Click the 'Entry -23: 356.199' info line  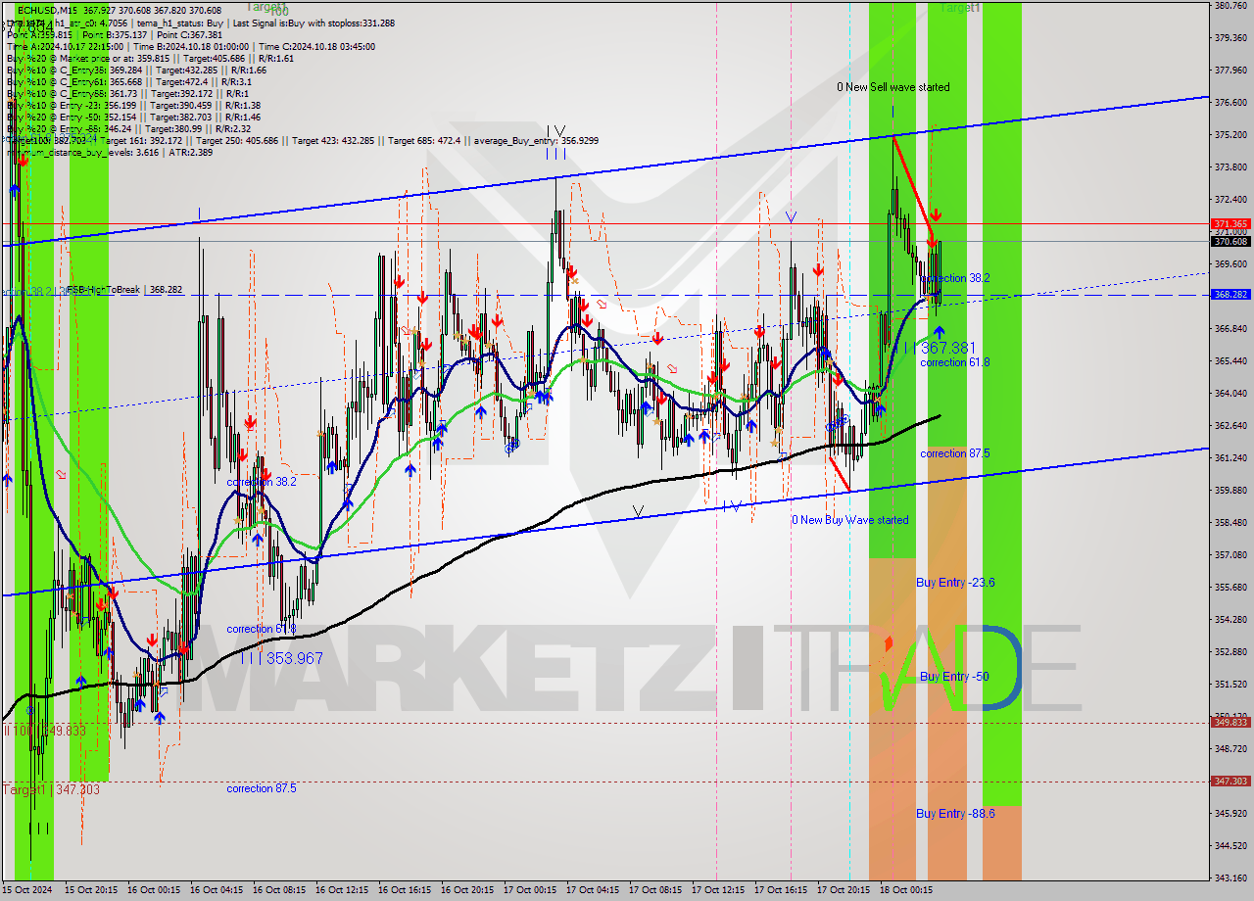[x=102, y=105]
